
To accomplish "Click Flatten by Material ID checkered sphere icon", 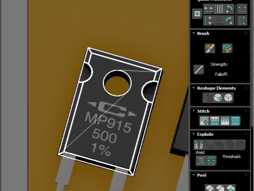I will click(x=230, y=144).
